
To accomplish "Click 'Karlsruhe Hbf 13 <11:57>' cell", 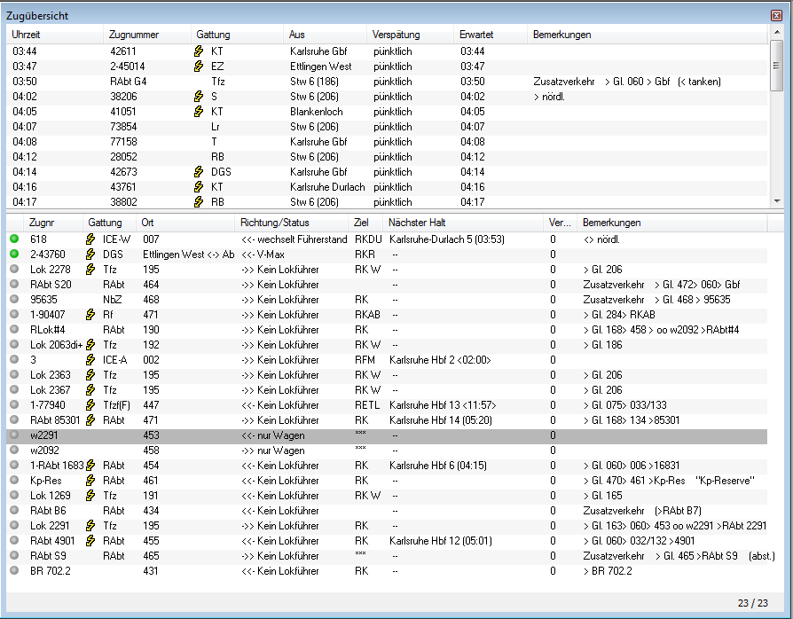I will pyautogui.click(x=443, y=405).
